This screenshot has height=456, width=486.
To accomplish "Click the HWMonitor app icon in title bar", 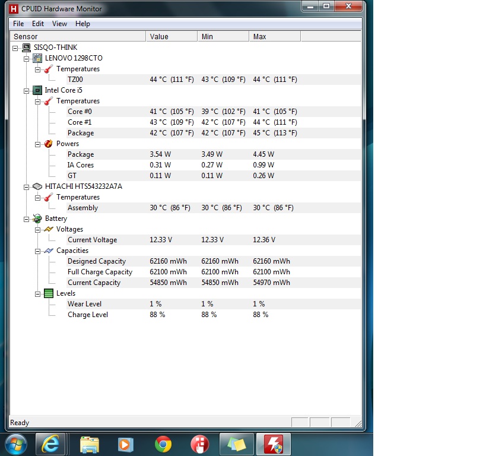I will point(14,9).
